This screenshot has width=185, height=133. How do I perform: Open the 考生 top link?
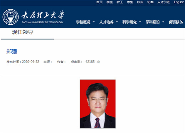(x=130, y=2)
